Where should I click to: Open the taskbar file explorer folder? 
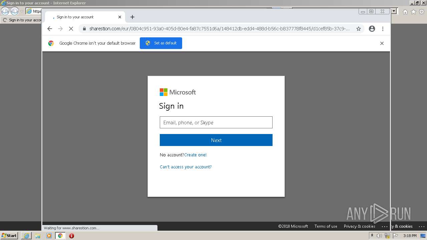pos(38,236)
